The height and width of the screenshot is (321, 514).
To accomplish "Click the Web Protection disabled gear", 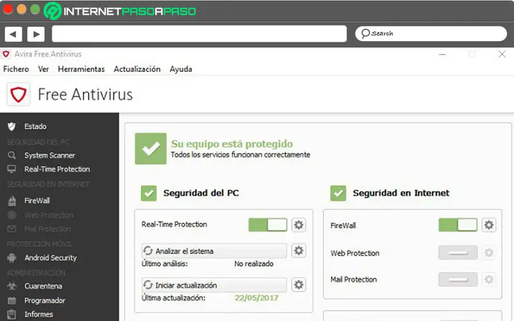I will click(x=489, y=252).
